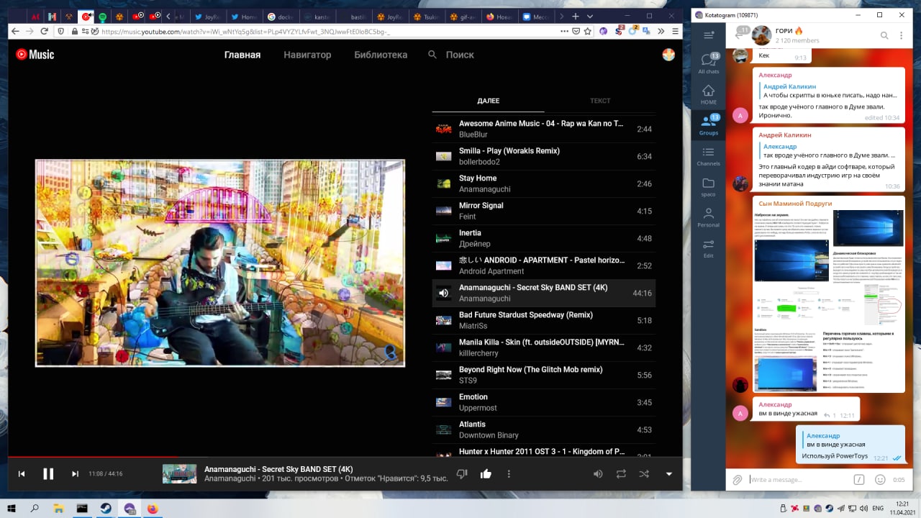Toggle repeat mode in the player bar
The image size is (921, 518).
(x=620, y=473)
